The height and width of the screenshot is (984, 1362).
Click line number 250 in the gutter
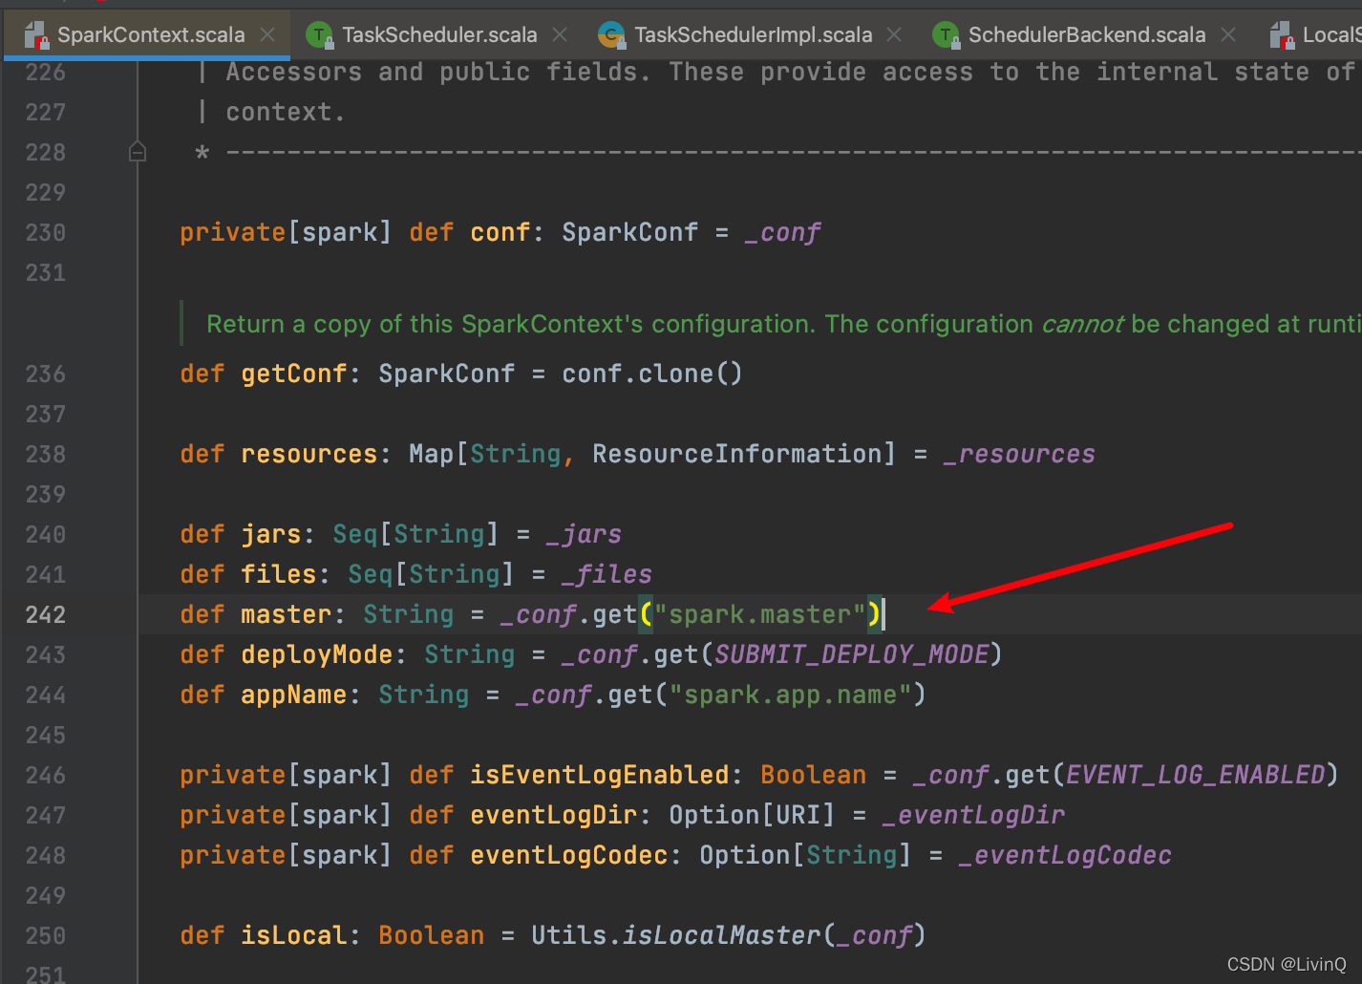(46, 935)
